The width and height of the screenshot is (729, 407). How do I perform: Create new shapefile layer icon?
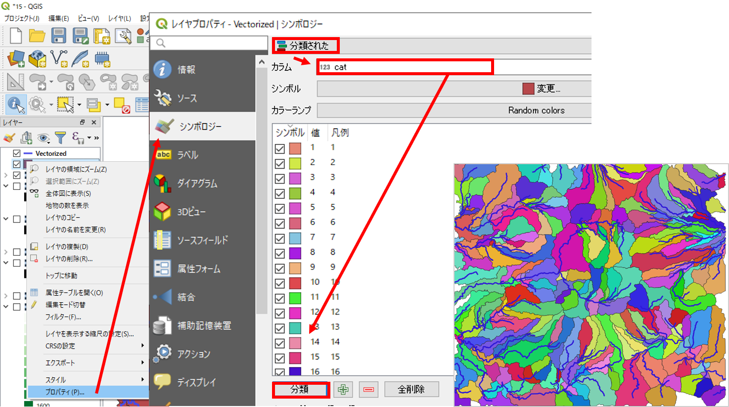pyautogui.click(x=59, y=59)
